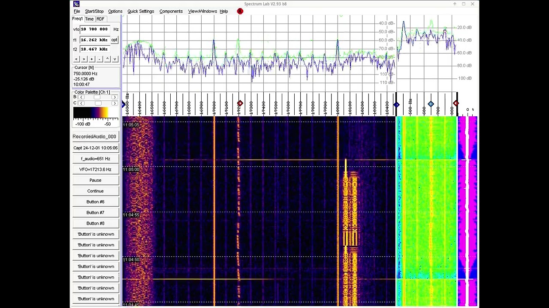
Task: Click the '>' frequency shift right button
Action: point(84,59)
